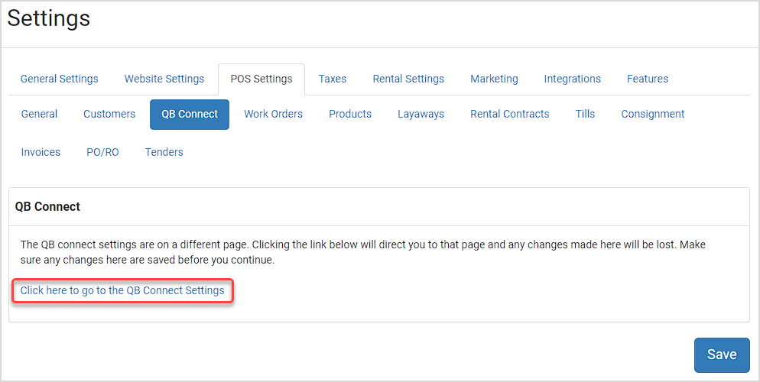Image resolution: width=760 pixels, height=382 pixels.
Task: Go to the Rental Settings tab
Action: click(x=408, y=79)
